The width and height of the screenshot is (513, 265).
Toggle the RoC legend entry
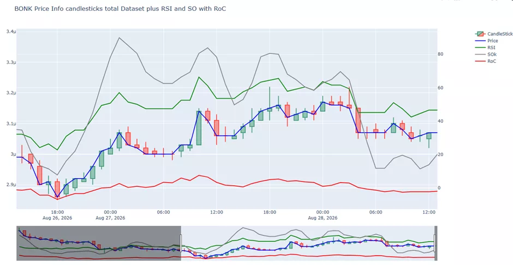[x=486, y=61]
